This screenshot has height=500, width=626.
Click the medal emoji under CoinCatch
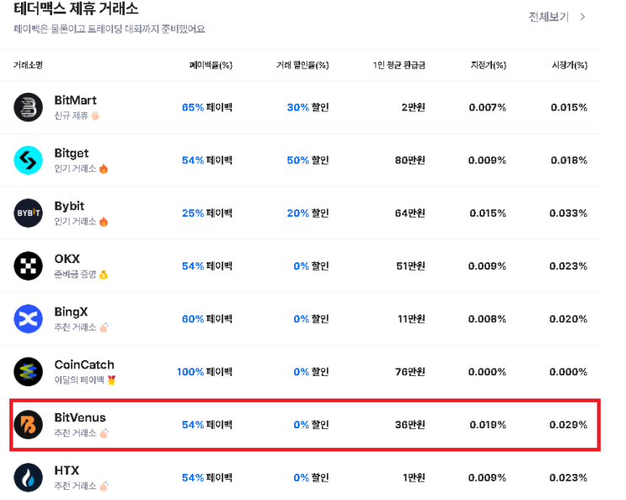(x=111, y=380)
